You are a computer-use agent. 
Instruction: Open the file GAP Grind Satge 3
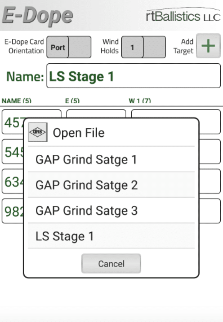pos(111,210)
